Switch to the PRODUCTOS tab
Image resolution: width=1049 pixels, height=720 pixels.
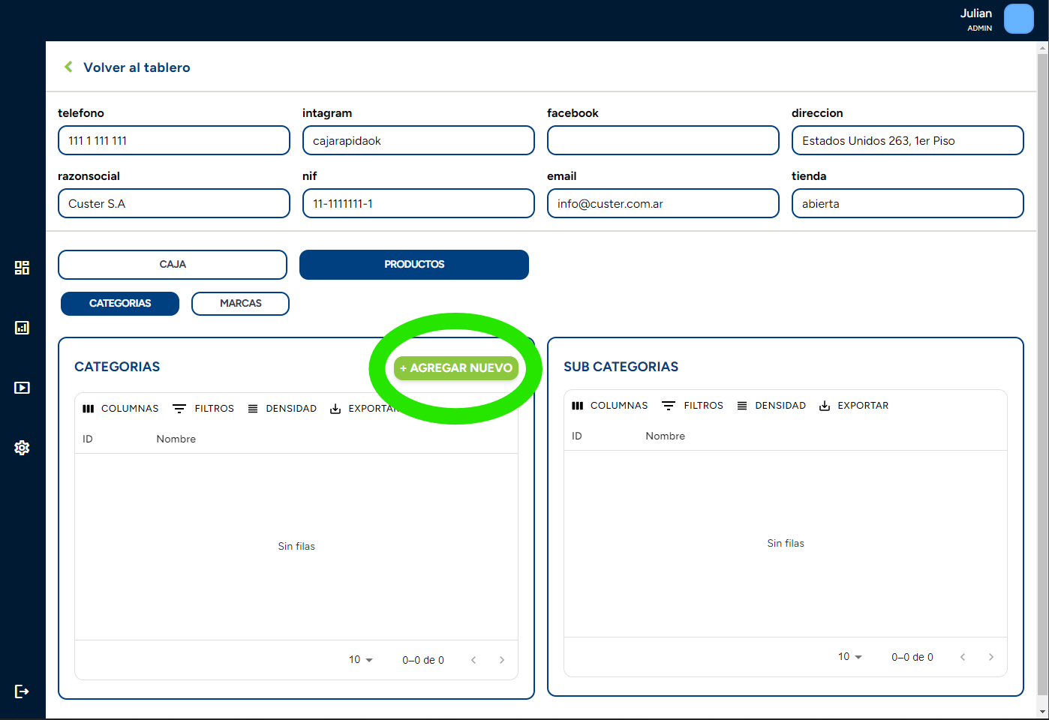413,264
